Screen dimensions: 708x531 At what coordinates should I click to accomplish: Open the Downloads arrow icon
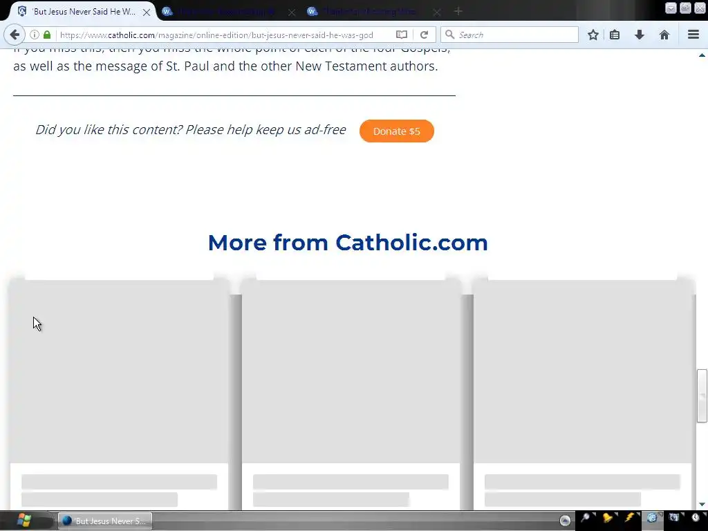click(x=640, y=35)
